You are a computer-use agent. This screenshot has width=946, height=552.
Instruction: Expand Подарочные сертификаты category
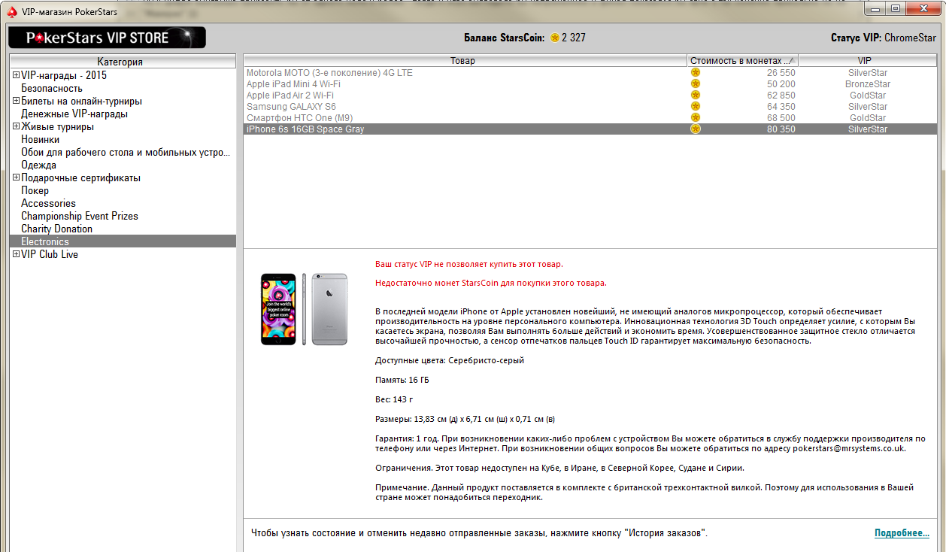16,177
